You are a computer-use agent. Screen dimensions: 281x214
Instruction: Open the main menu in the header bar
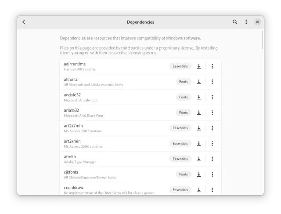pos(246,22)
